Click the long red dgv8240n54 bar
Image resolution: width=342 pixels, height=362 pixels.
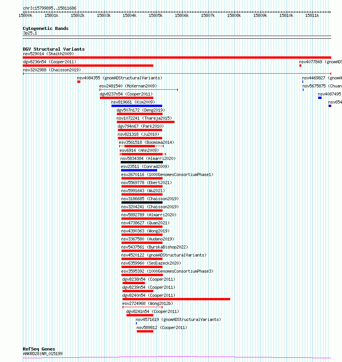(x=176, y=299)
